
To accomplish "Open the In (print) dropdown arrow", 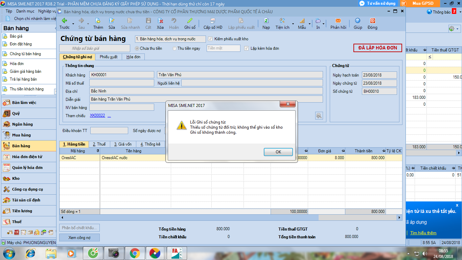I will [324, 24].
